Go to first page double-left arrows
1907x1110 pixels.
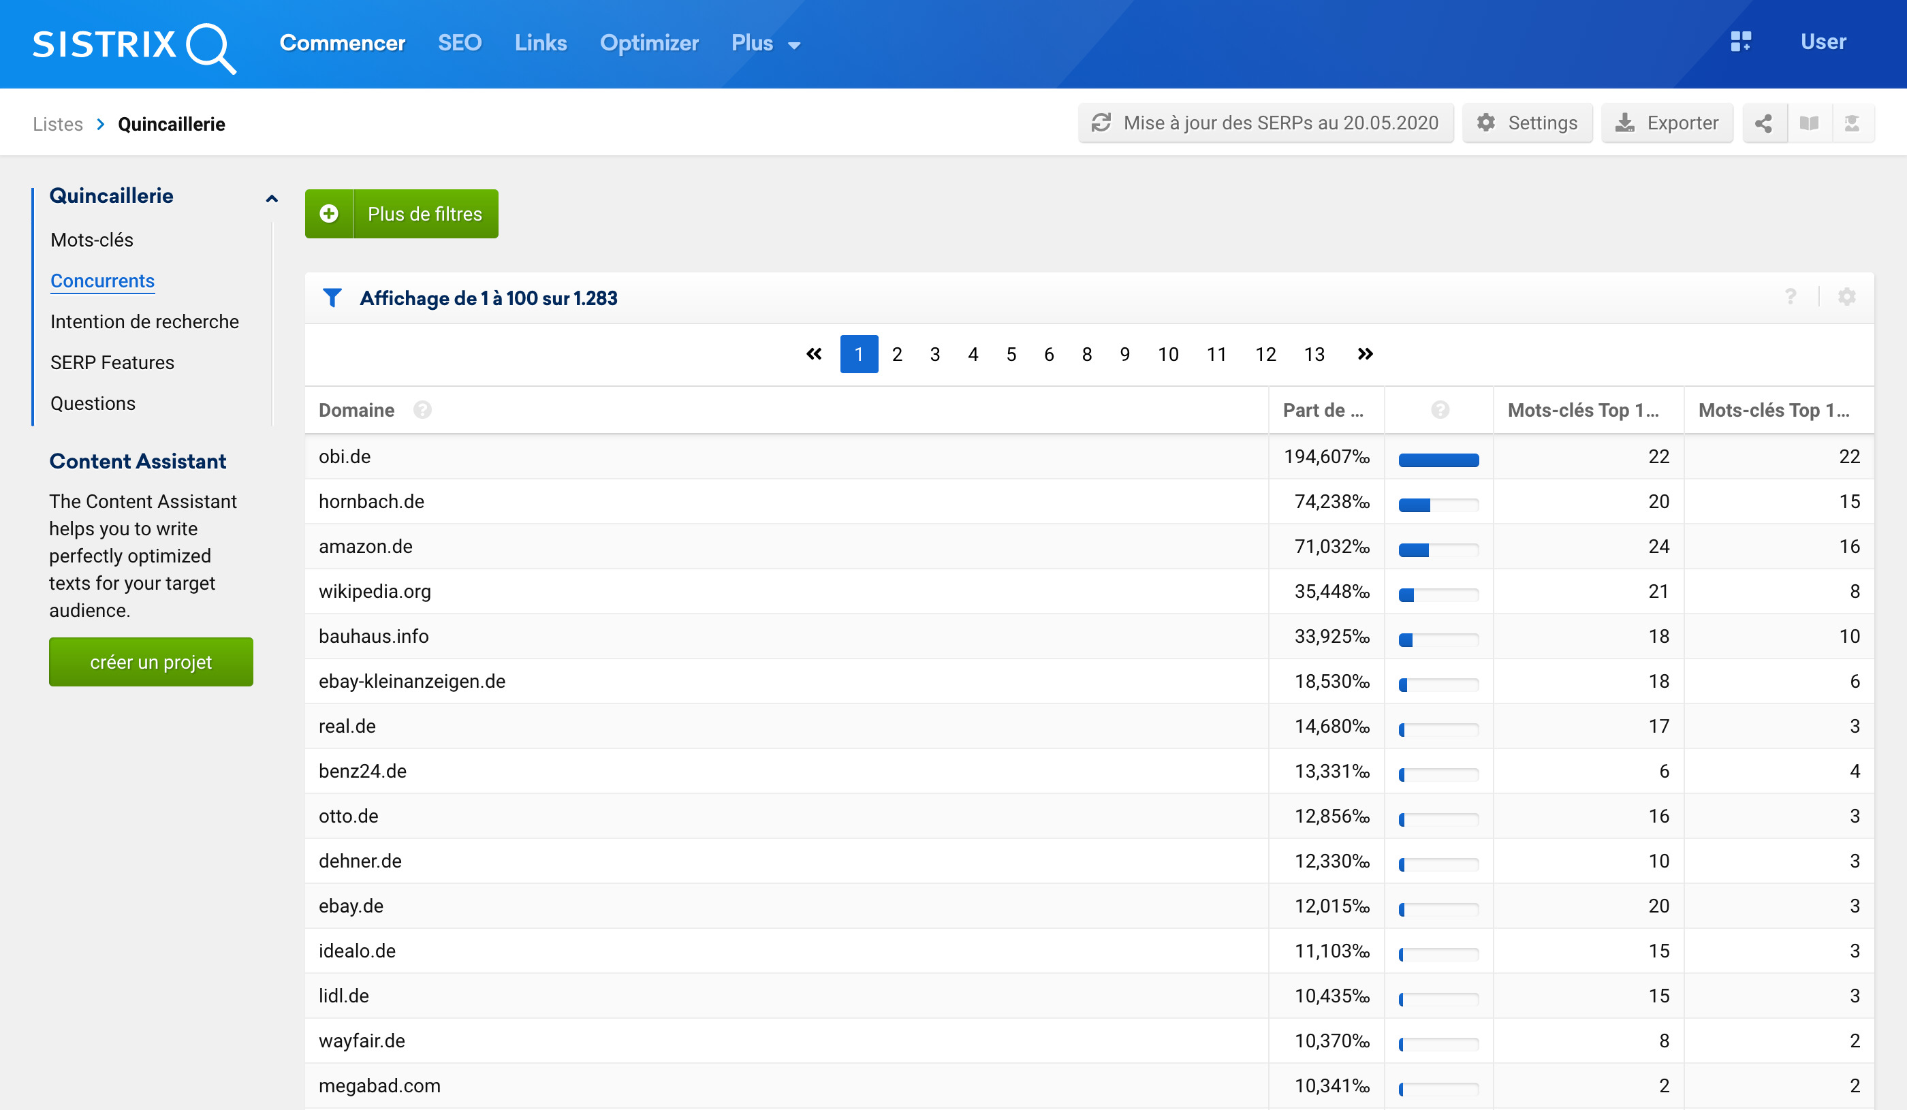(x=813, y=354)
